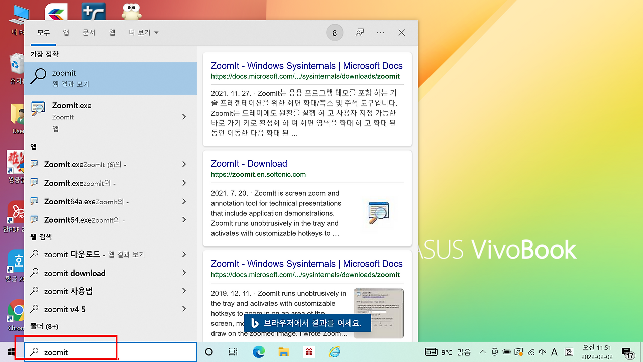Open the Windows Start menu
The height and width of the screenshot is (362, 643).
(x=11, y=352)
